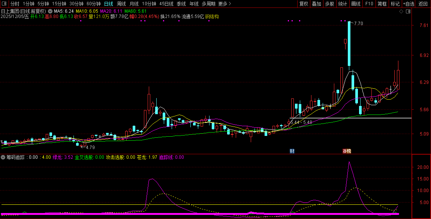Click the 叠加 overlay tool
The height and width of the screenshot is (219, 431).
(317, 4)
